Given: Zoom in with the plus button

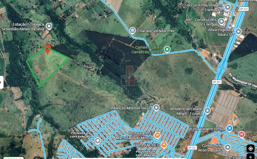Looking at the screenshot, I should [x=250, y=156].
